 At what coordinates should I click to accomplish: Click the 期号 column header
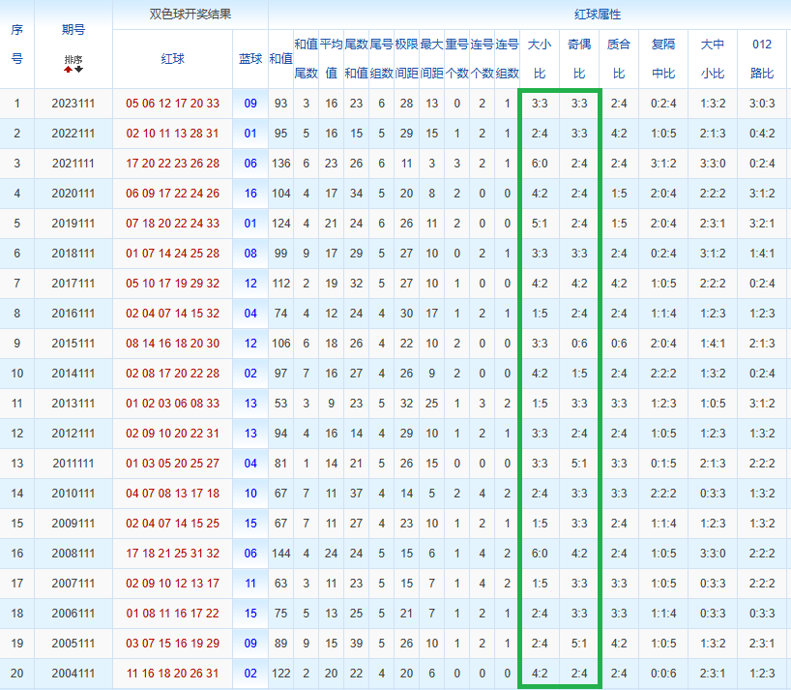(73, 30)
